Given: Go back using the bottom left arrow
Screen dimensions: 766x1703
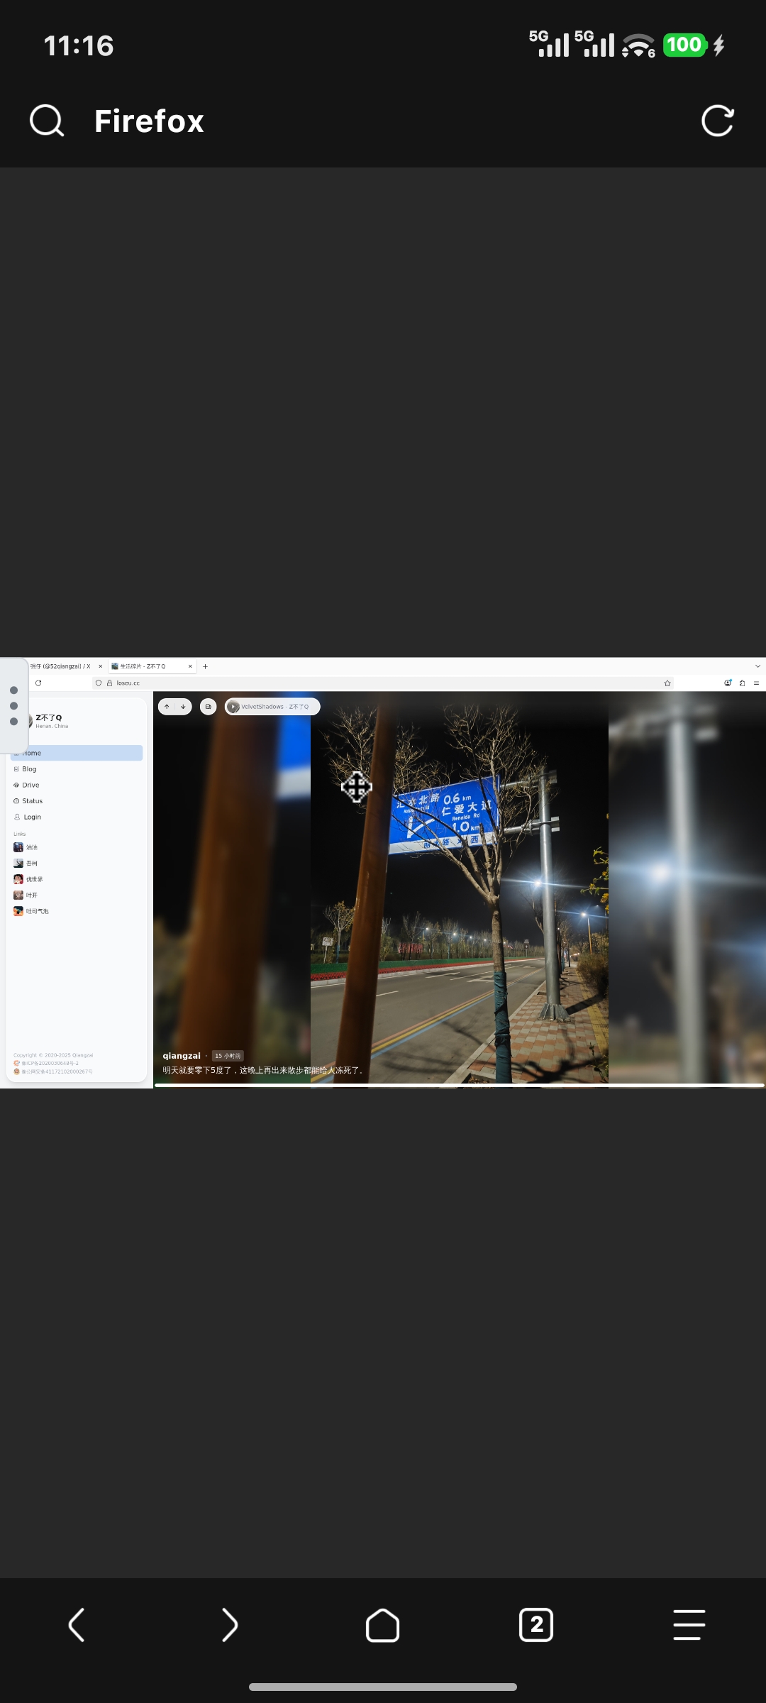Looking at the screenshot, I should [77, 1625].
